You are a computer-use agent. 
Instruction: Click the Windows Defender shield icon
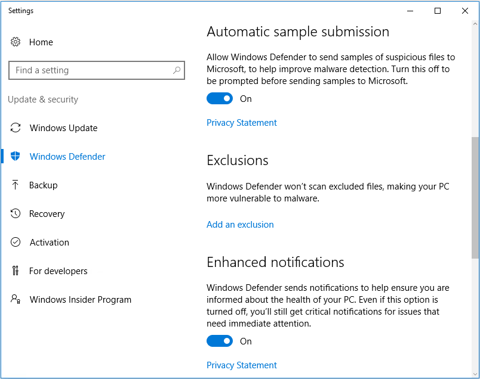coord(16,157)
